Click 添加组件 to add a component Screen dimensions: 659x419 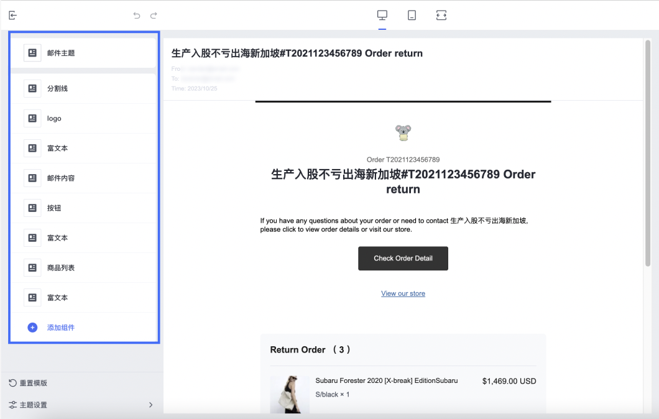coord(60,328)
